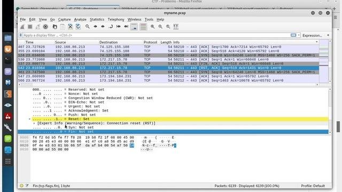The width and height of the screenshot is (342, 192).
Task: Jump to the last packet
Action: pyautogui.click(x=126, y=27)
